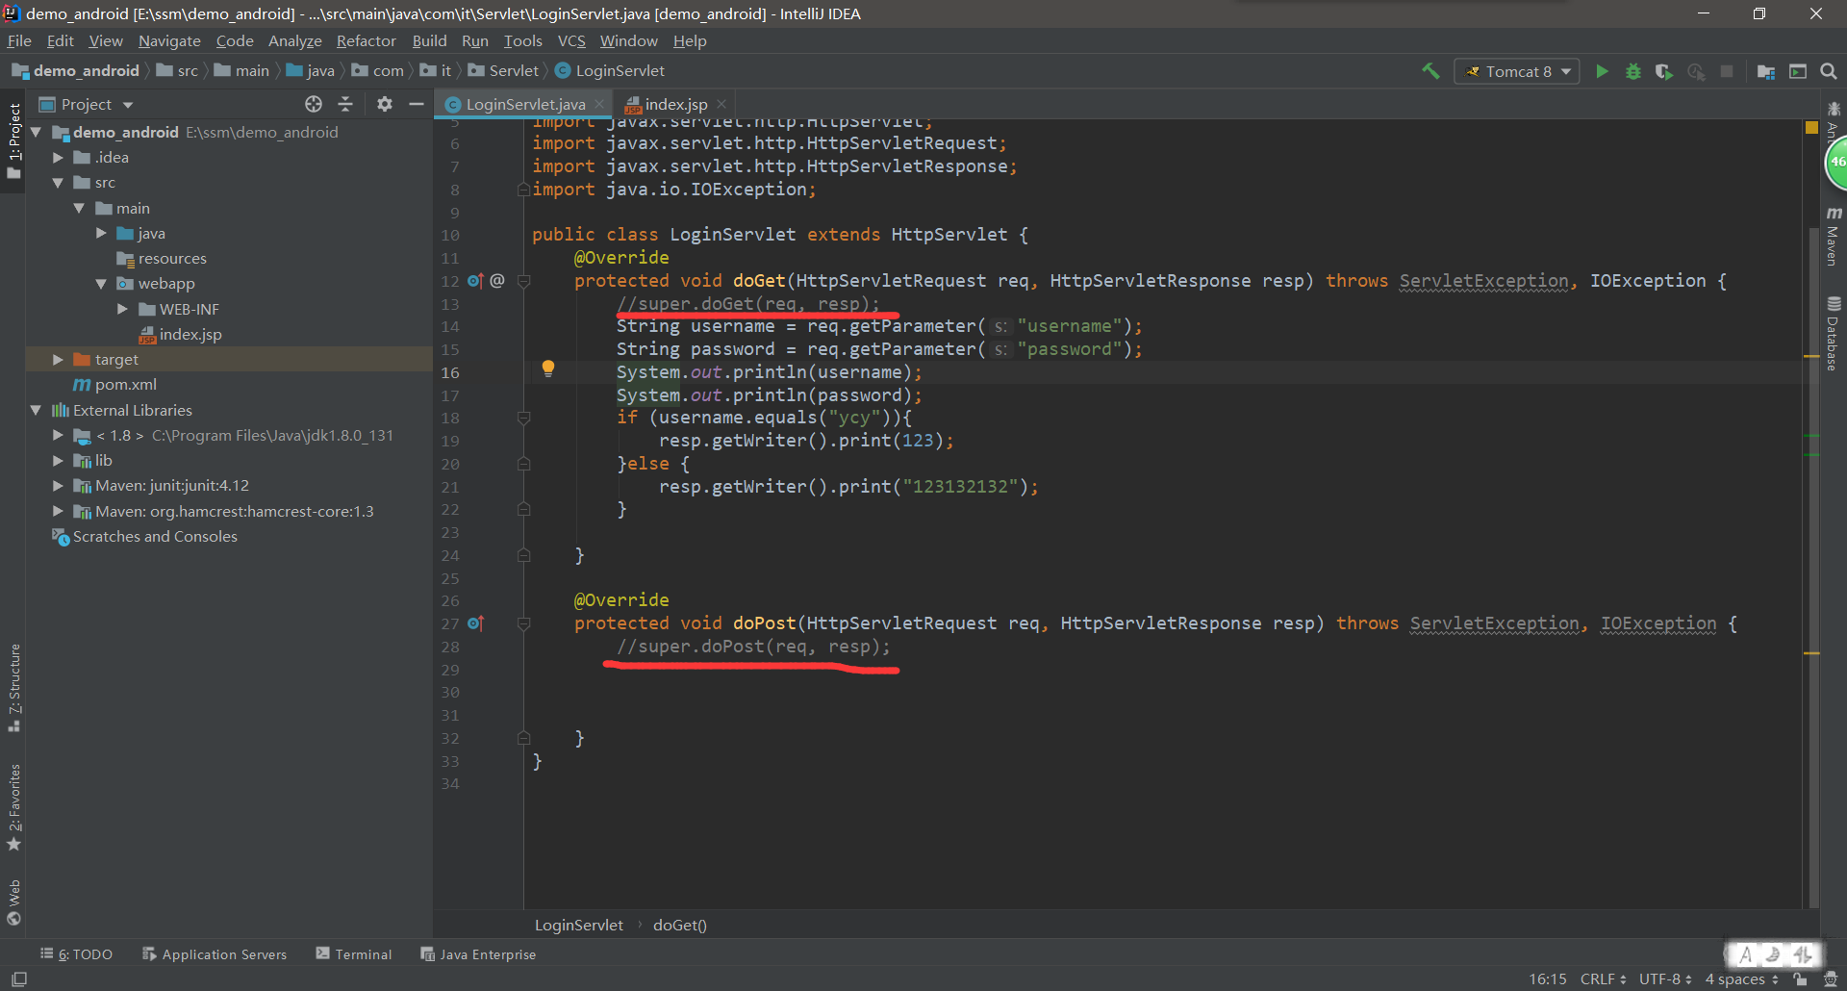Toggle the read-only lock in status bar

(1799, 979)
